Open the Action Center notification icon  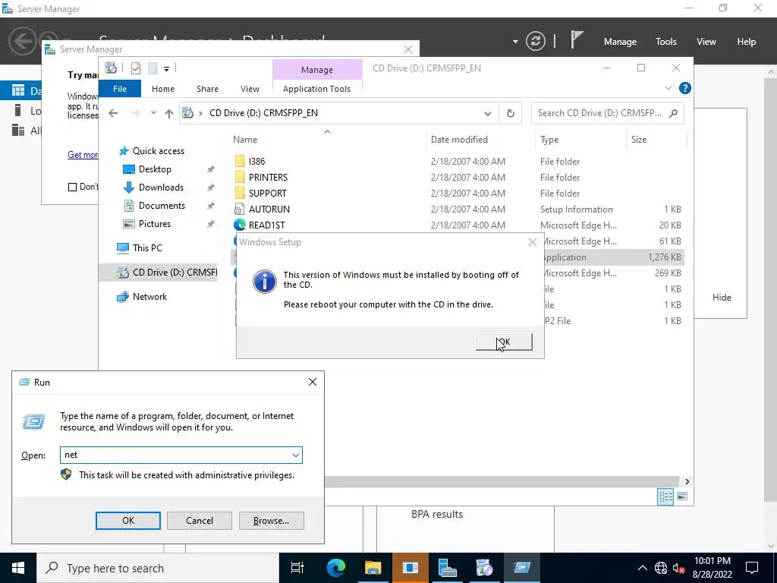[752, 568]
